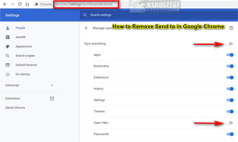The width and height of the screenshot is (238, 142).
Task: Open Default browser settings
Action: (x=26, y=65)
